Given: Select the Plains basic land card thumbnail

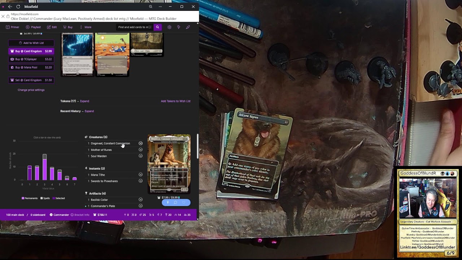Looking at the screenshot, I should pos(147,44).
